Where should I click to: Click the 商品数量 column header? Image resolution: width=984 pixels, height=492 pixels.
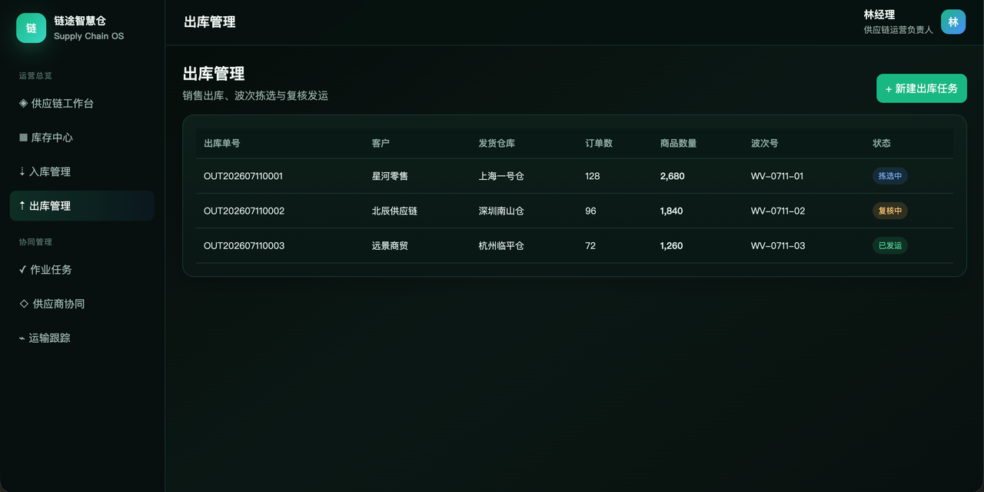click(x=679, y=144)
